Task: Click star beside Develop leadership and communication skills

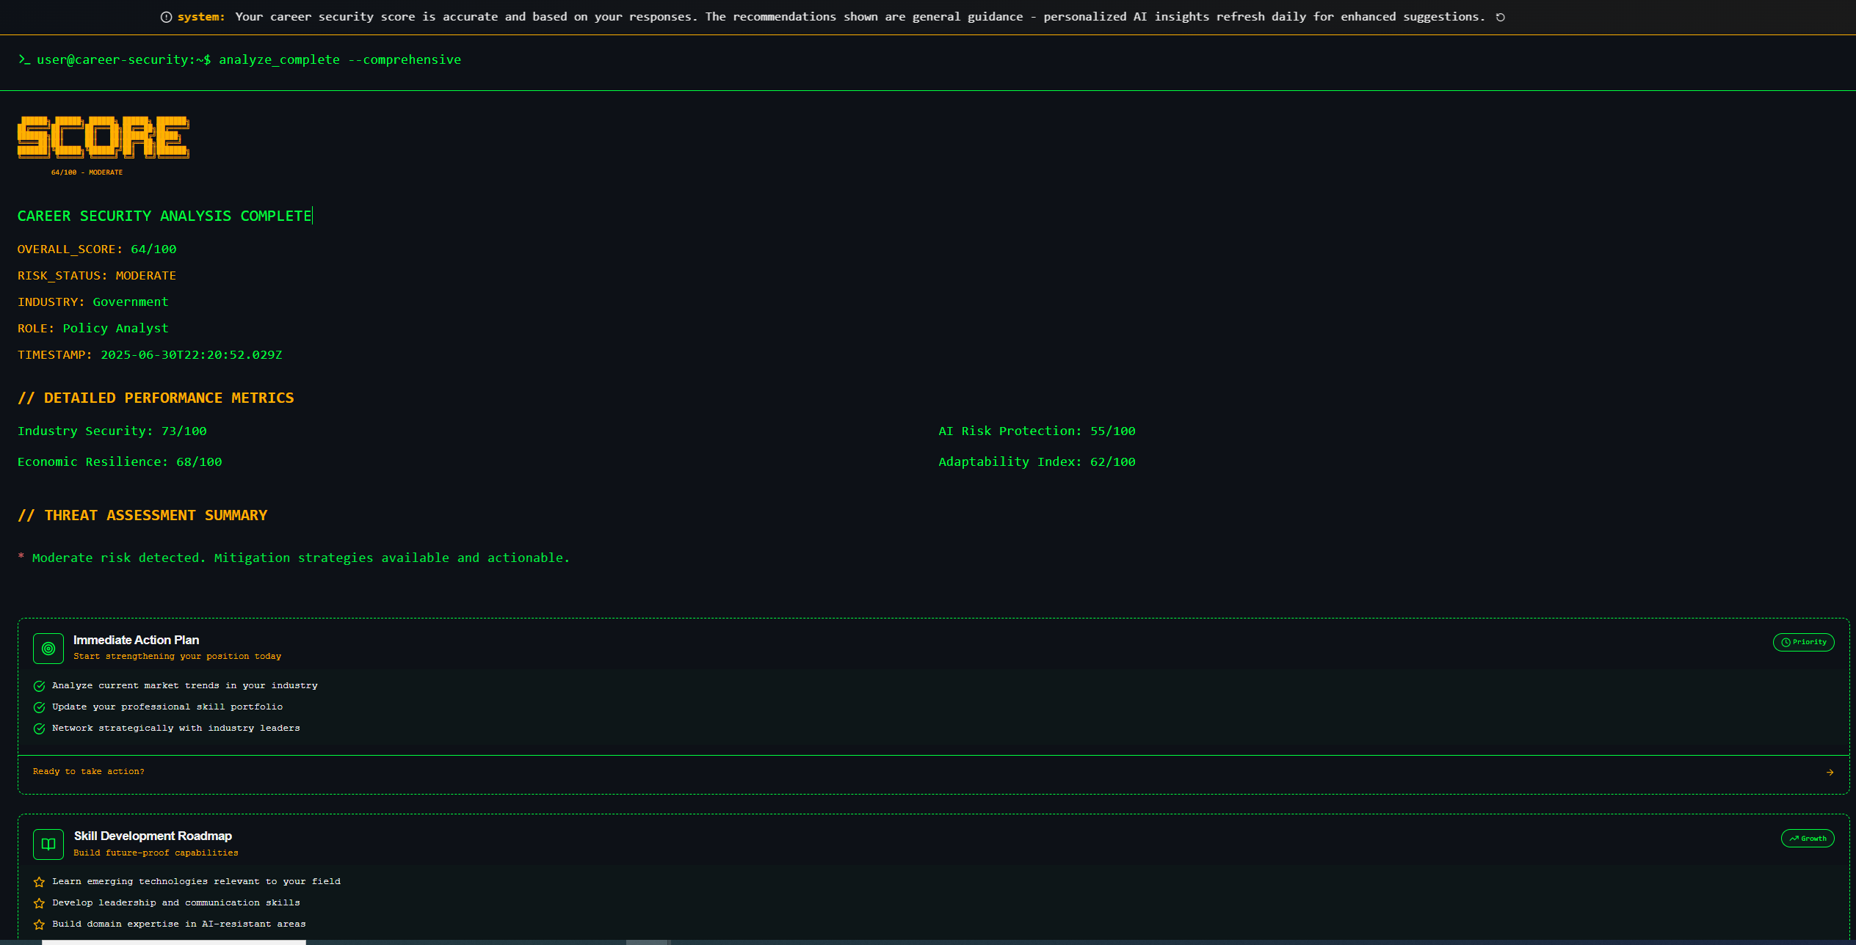Action: point(40,903)
